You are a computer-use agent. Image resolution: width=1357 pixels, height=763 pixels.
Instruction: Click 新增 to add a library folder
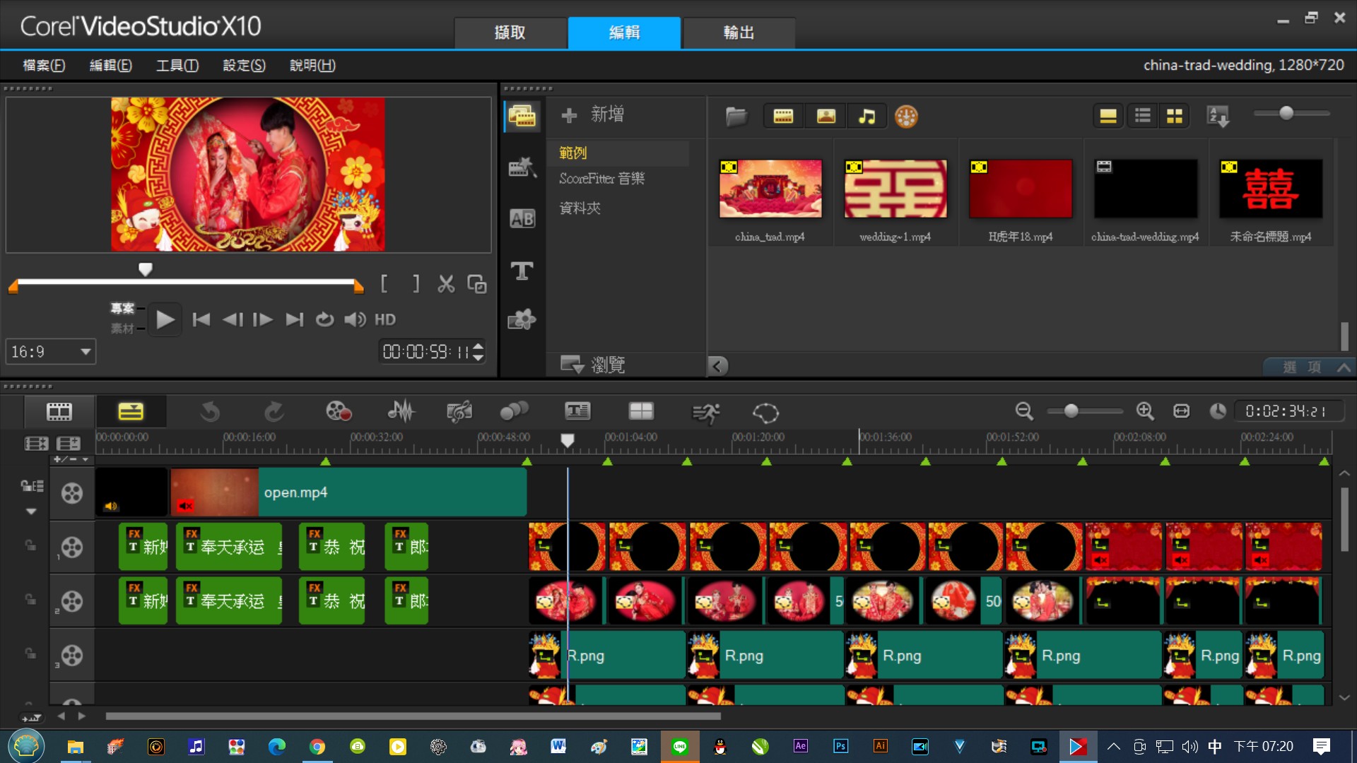click(x=594, y=114)
